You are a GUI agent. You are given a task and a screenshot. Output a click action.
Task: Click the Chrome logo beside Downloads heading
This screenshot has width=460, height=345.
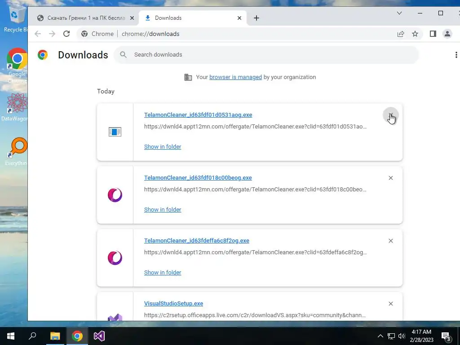tap(43, 55)
